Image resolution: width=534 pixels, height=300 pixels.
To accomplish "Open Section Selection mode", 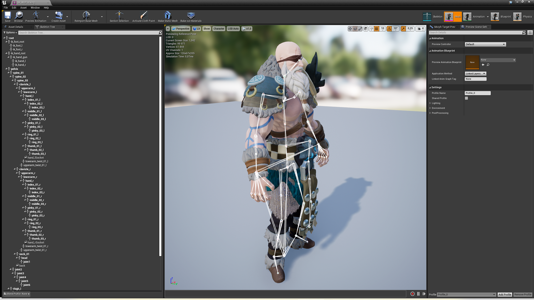I will click(x=119, y=16).
